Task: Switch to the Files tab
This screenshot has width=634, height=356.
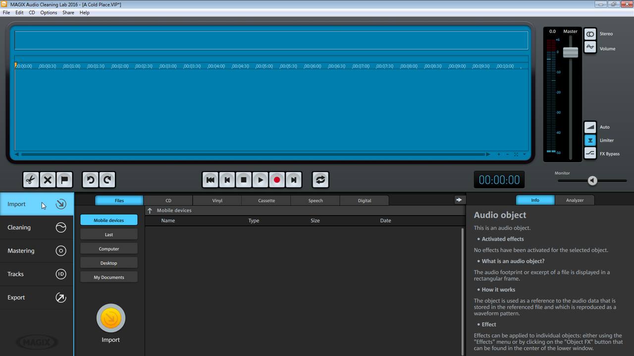Action: coord(119,201)
